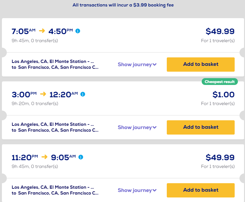The image size is (245, 202).
Task: Click the $49.99 price of 11:20PM trip
Action: tap(220, 158)
